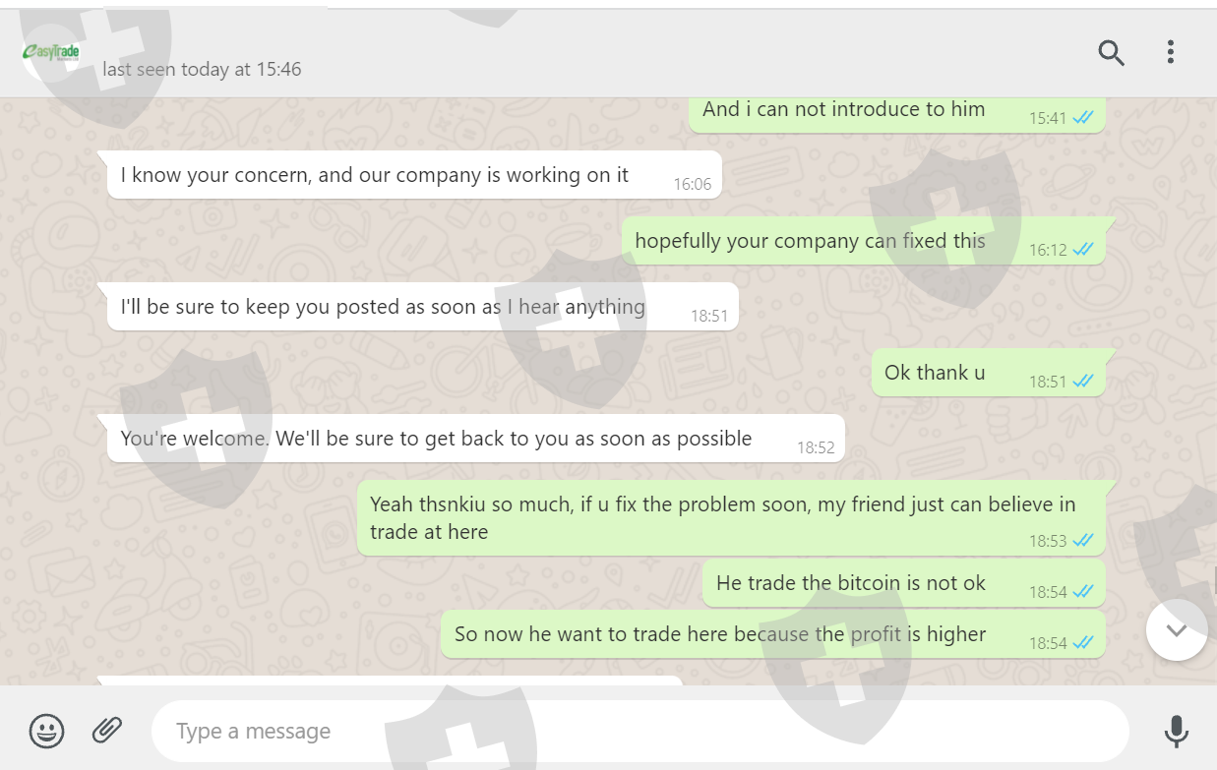This screenshot has height=770, width=1217.
Task: Click the "He trade the bitcoin is not ok" message
Action: tap(851, 583)
